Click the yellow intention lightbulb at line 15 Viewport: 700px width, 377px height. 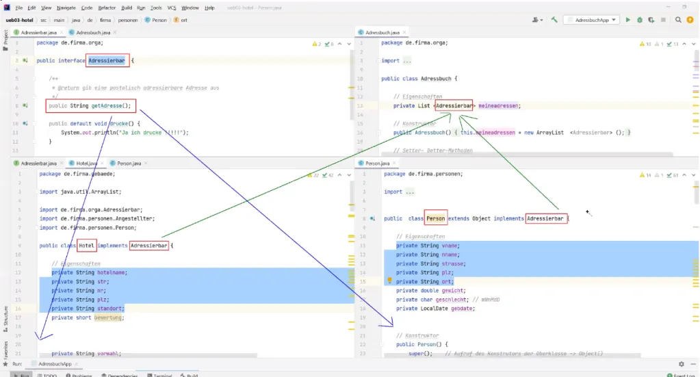click(x=389, y=281)
